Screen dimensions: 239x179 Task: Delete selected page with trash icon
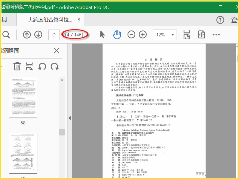coord(17,66)
